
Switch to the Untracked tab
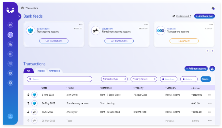(x=54, y=71)
